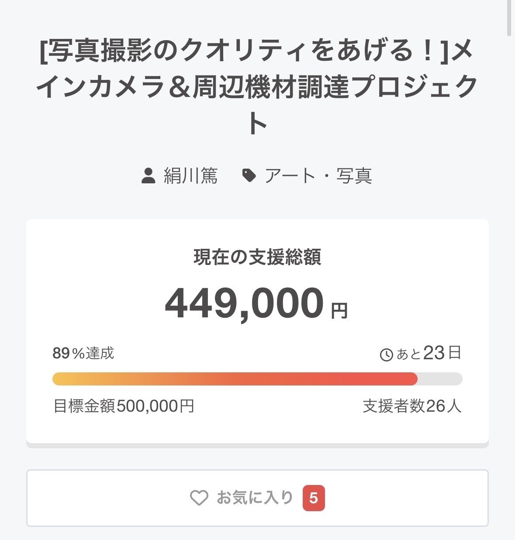The height and width of the screenshot is (540, 515).
Task: Toggle the heart icon to favorite the project
Action: coord(199,498)
